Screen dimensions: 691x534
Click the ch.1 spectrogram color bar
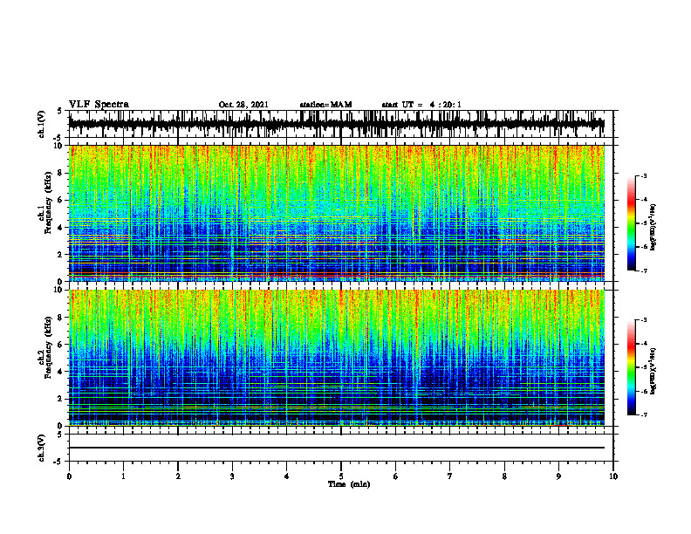(x=631, y=222)
